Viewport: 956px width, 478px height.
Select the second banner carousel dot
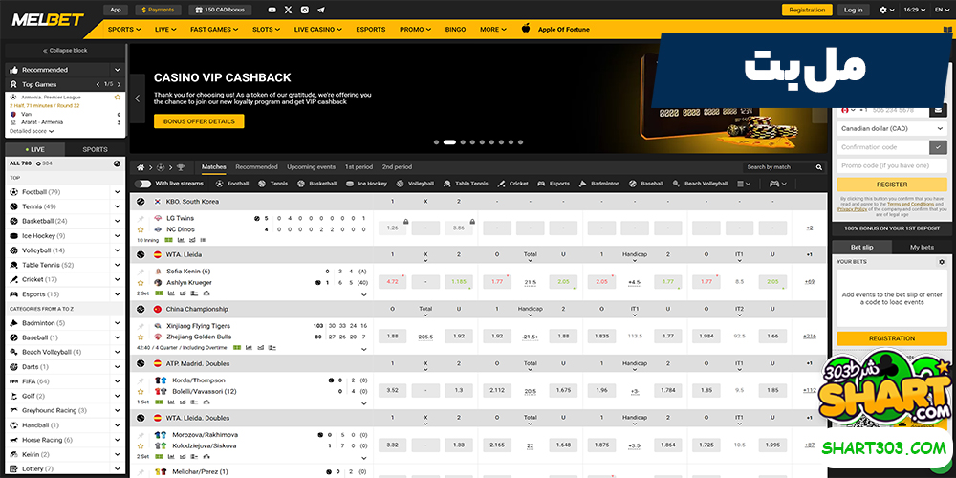point(449,142)
